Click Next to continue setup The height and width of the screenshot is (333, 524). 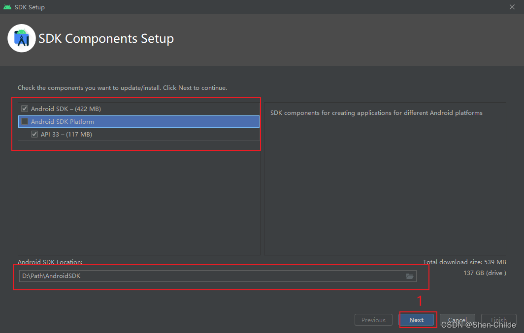coord(417,320)
